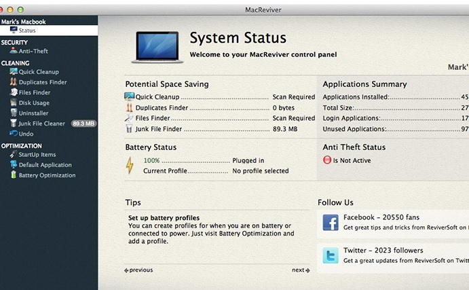Image resolution: width=469 pixels, height=290 pixels.
Task: Click the Battery Optimization battery icon
Action: [x=14, y=175]
